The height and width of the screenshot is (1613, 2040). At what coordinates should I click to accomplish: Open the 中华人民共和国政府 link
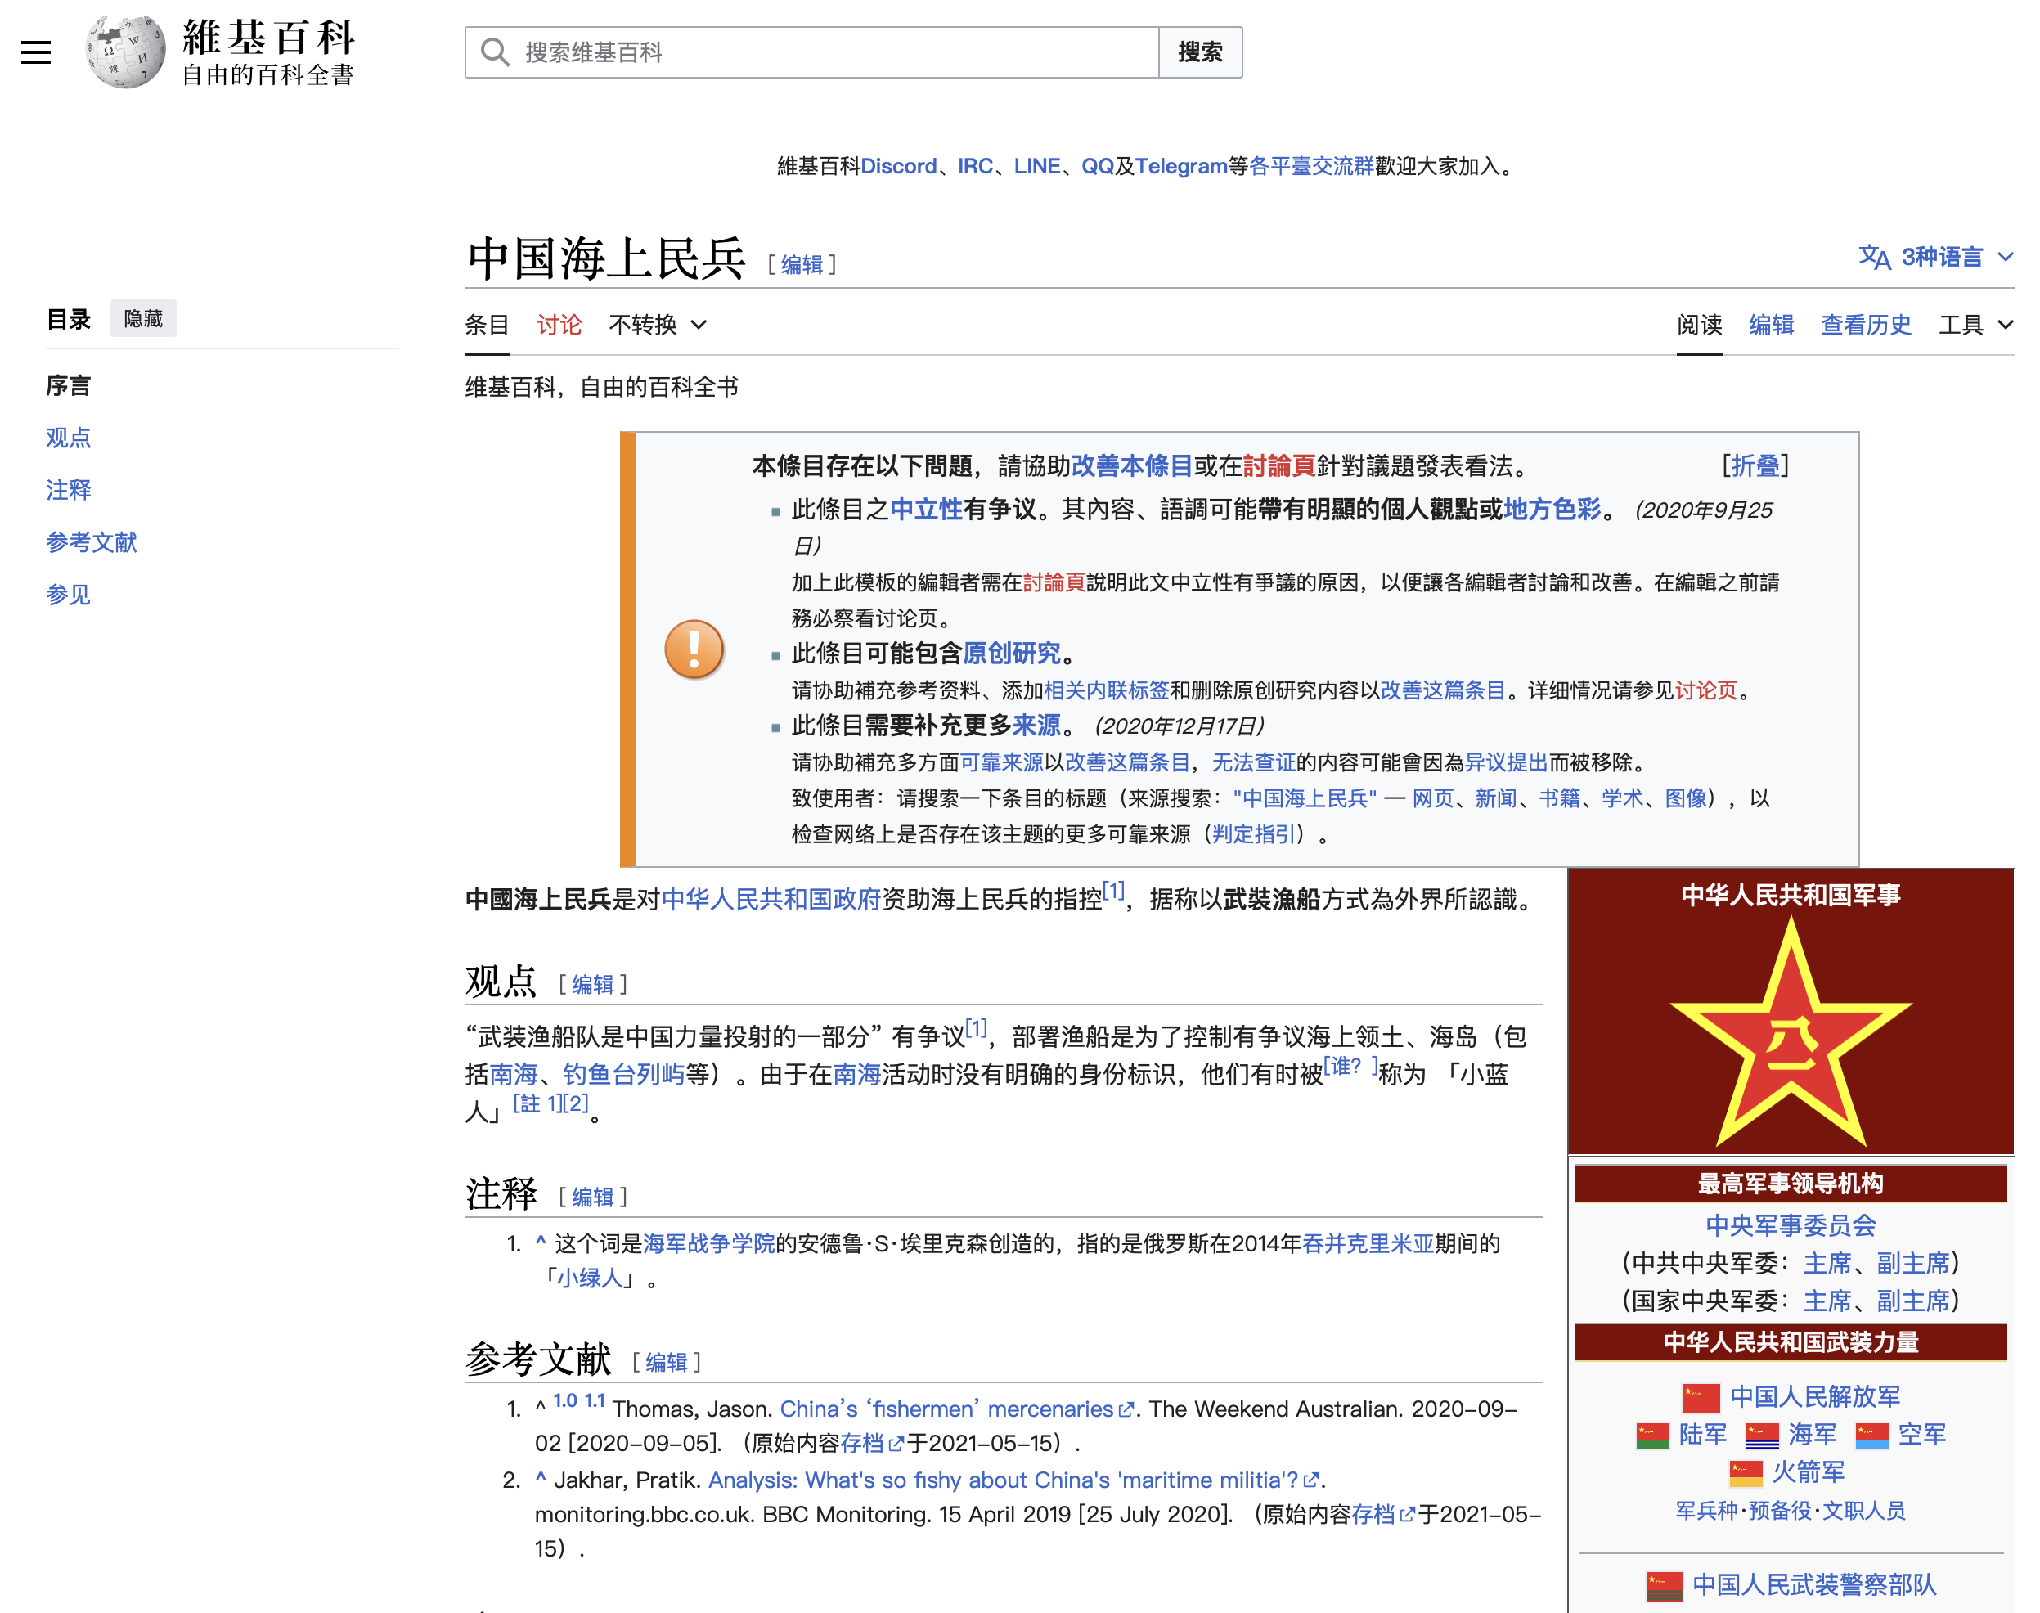pyautogui.click(x=771, y=899)
